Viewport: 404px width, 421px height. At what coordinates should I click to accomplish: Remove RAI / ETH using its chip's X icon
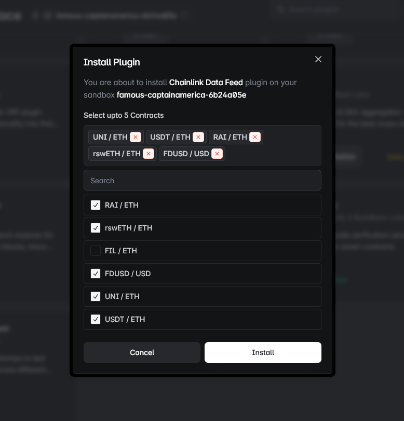click(254, 137)
